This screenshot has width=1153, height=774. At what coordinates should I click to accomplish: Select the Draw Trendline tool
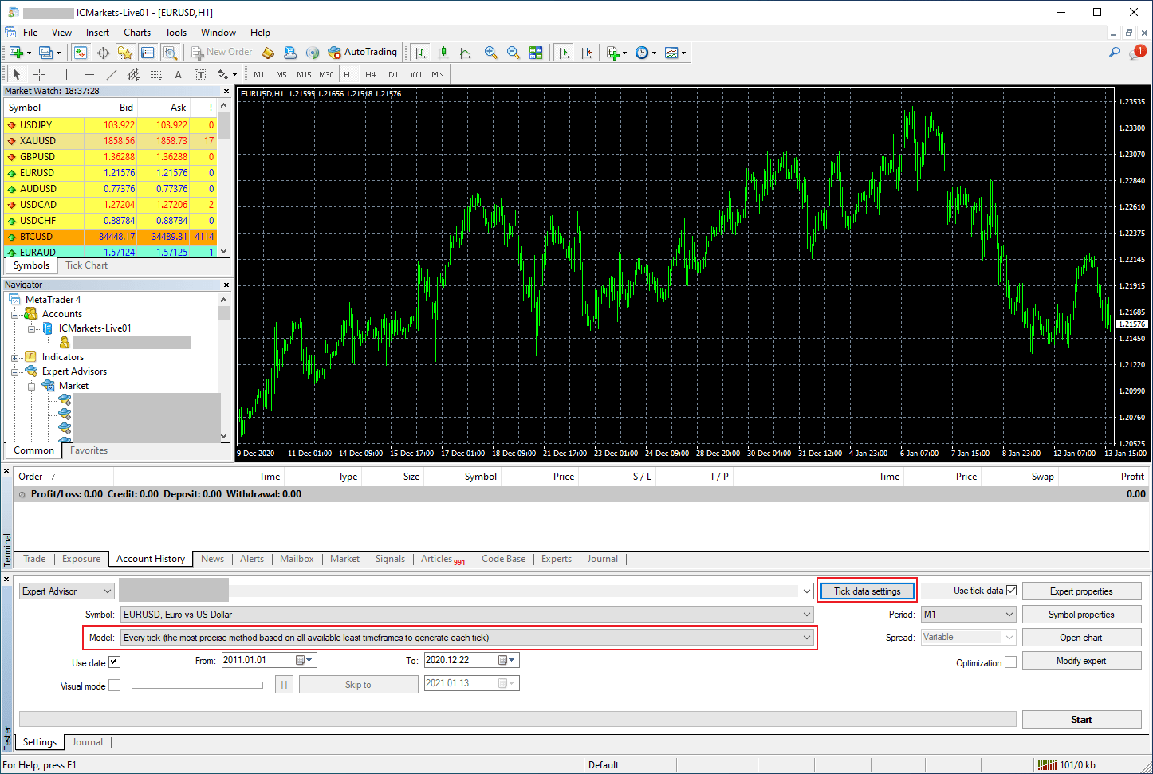pos(111,74)
